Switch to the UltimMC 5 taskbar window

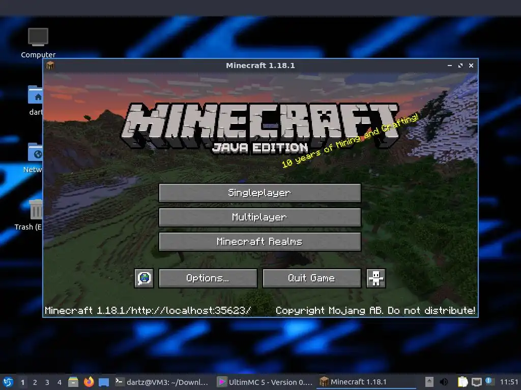click(x=265, y=382)
